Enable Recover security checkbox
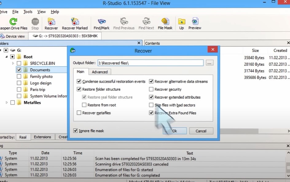This screenshot has width=290, height=182. coord(151,89)
